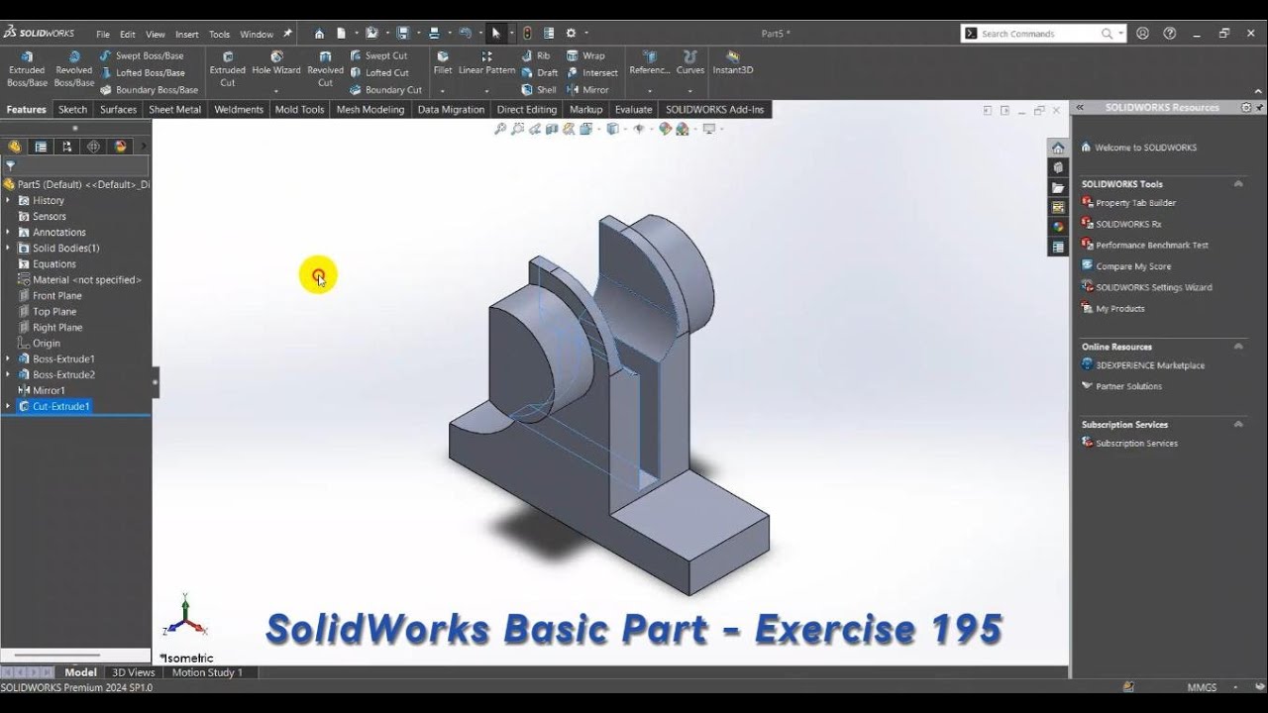Screen dimensions: 1268x713
Task: Choose the Lofted Cut tool
Action: pos(379,72)
